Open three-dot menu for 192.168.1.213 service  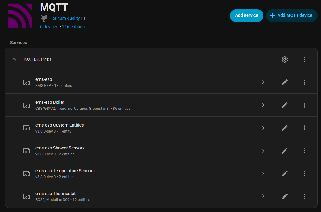click(305, 59)
